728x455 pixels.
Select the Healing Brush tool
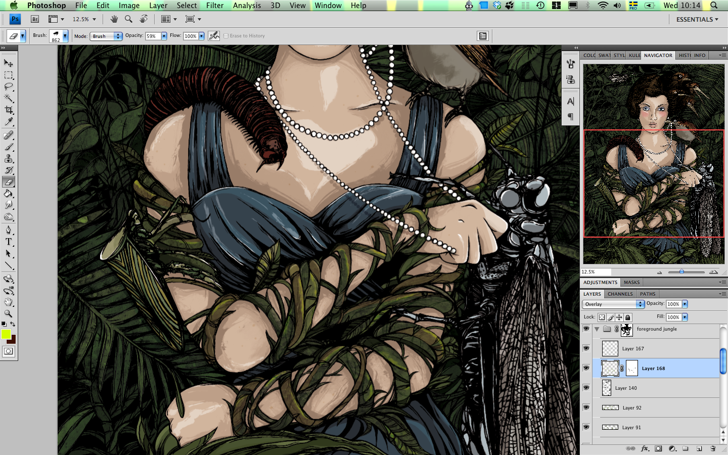coord(9,135)
